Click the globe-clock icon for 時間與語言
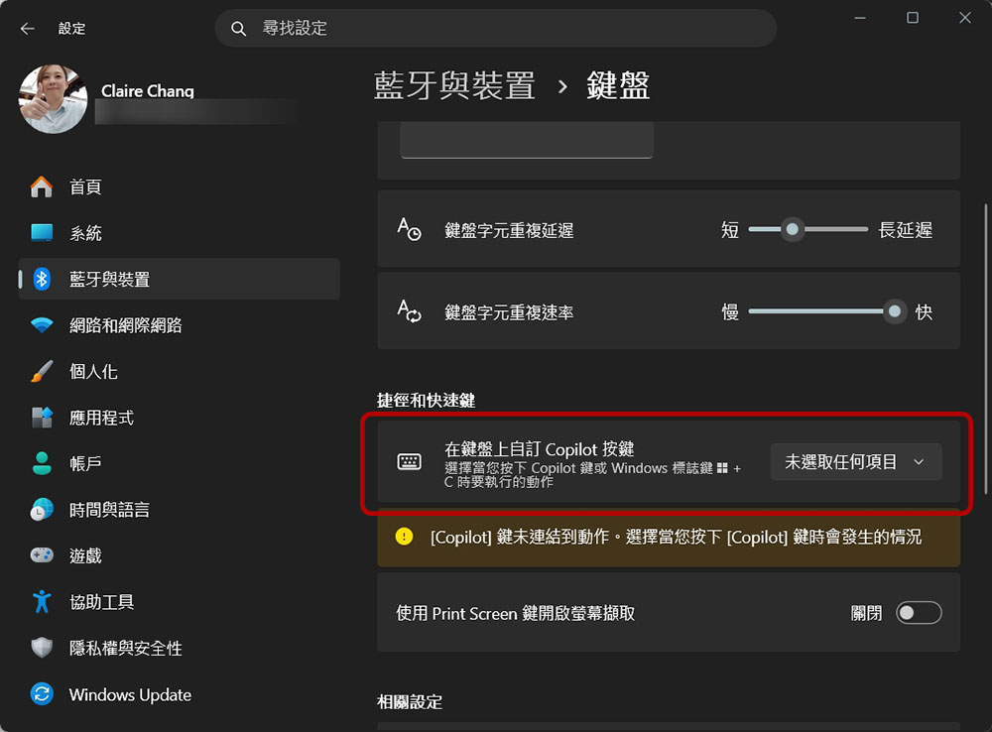992x732 pixels. pyautogui.click(x=42, y=510)
